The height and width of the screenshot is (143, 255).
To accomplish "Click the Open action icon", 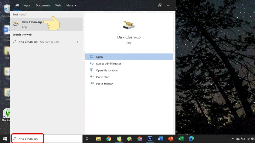I will click(92, 57).
